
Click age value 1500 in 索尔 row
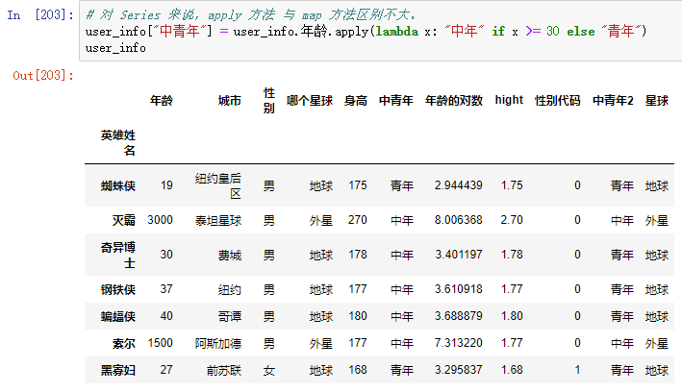160,343
